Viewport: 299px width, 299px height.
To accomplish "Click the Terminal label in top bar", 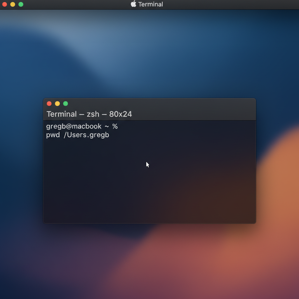I will click(151, 4).
